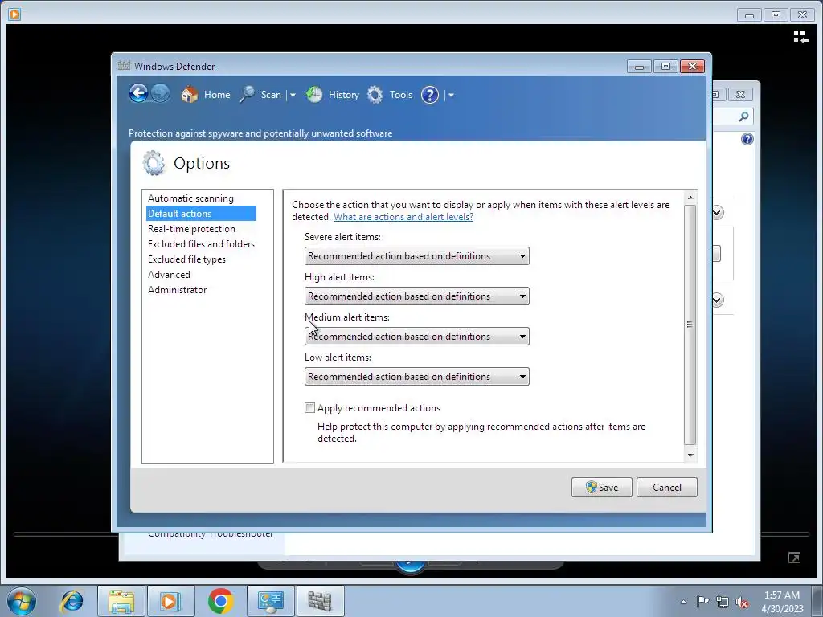This screenshot has width=823, height=617.
Task: Click the History toolbar label
Action: pos(344,95)
